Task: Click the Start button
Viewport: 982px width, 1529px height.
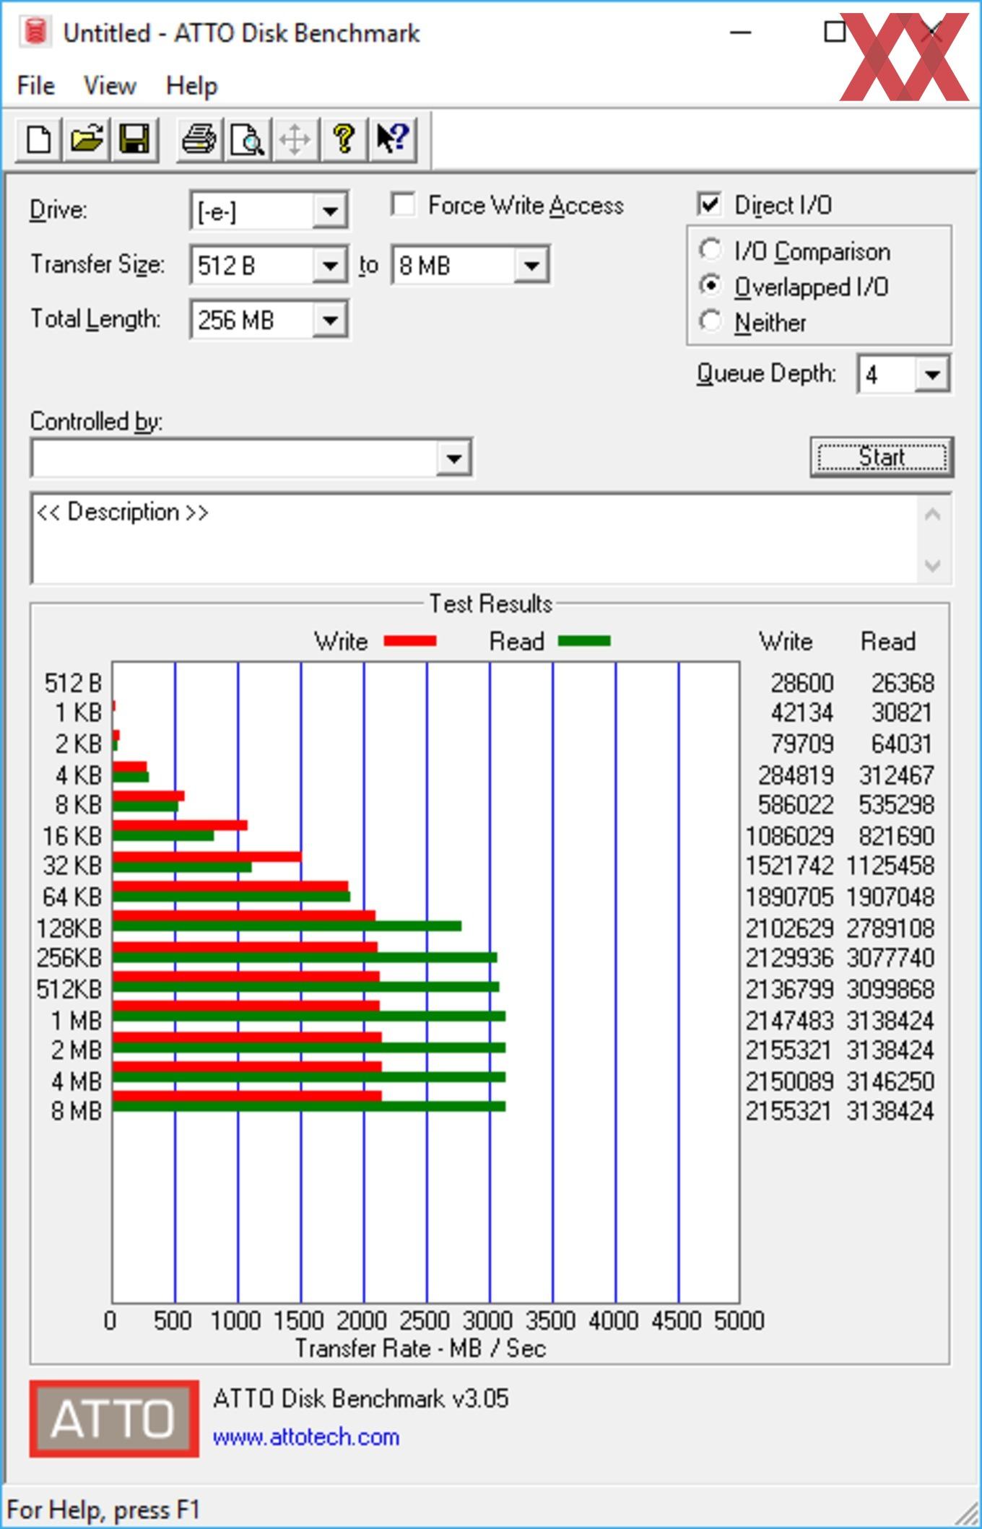Action: click(x=882, y=457)
